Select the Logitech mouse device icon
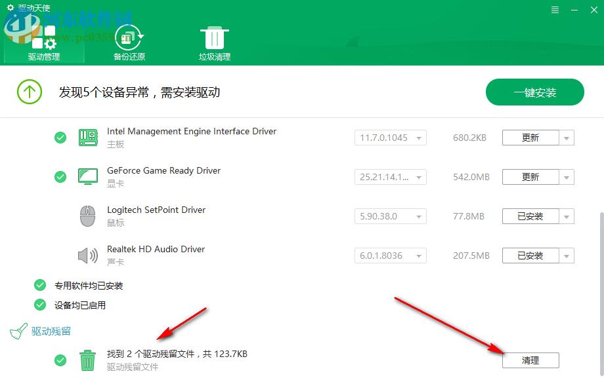Image resolution: width=604 pixels, height=380 pixels. [88, 216]
